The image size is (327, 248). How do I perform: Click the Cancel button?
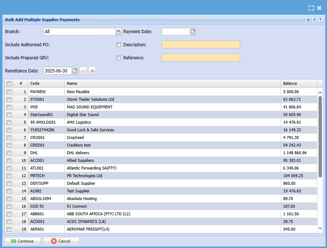point(61,241)
